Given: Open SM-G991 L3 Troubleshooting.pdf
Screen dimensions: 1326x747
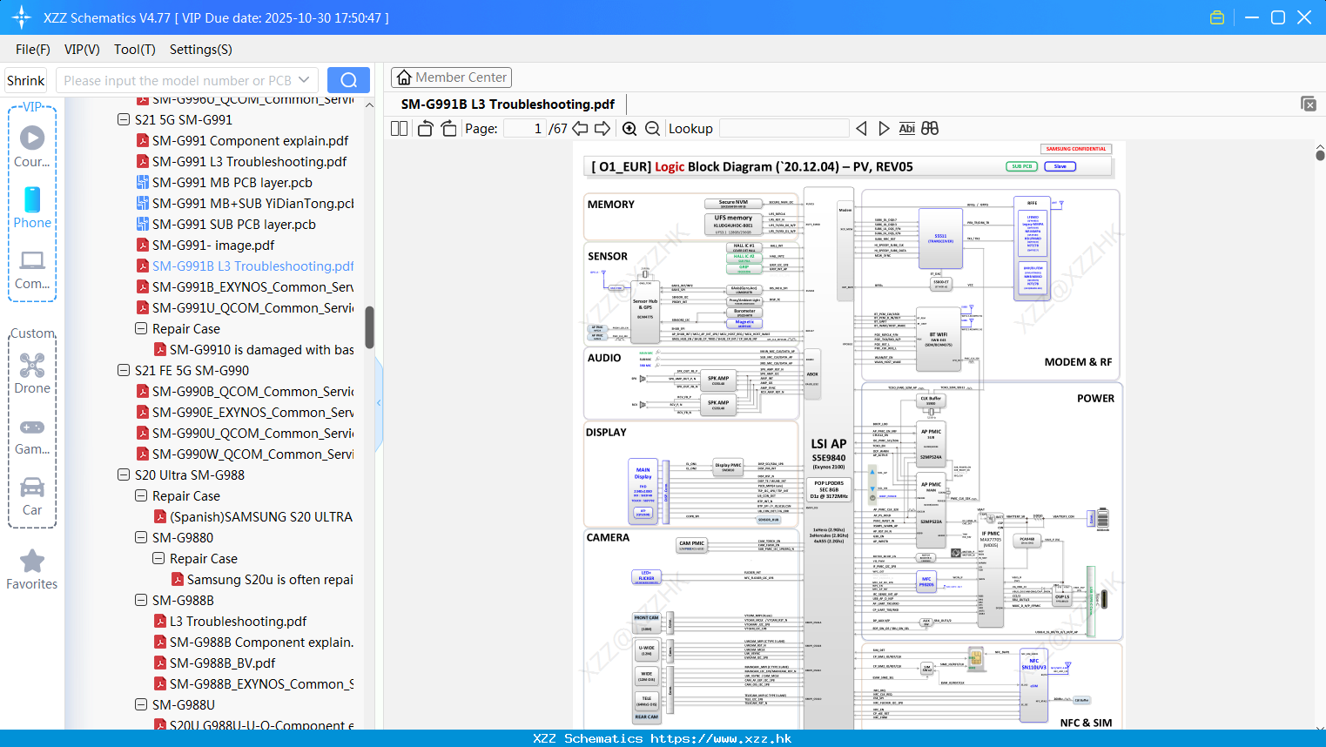Looking at the screenshot, I should tap(241, 162).
